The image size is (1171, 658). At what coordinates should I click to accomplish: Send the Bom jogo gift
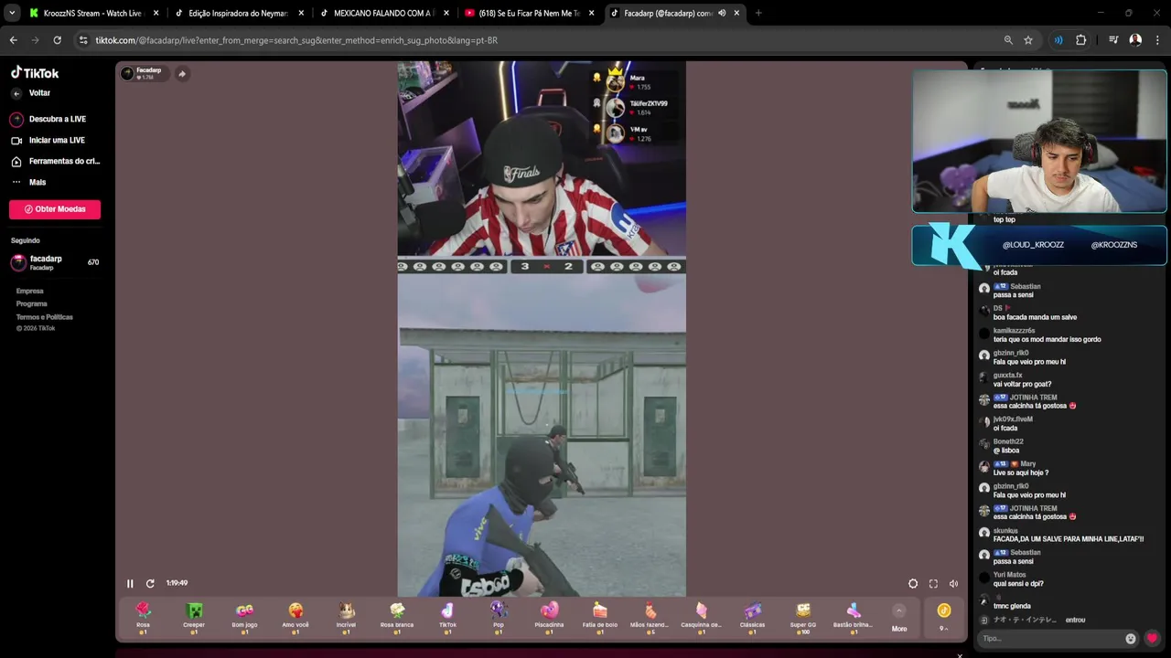244,618
